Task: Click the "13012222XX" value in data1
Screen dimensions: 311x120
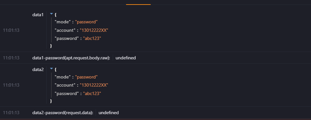Action: click(x=94, y=30)
